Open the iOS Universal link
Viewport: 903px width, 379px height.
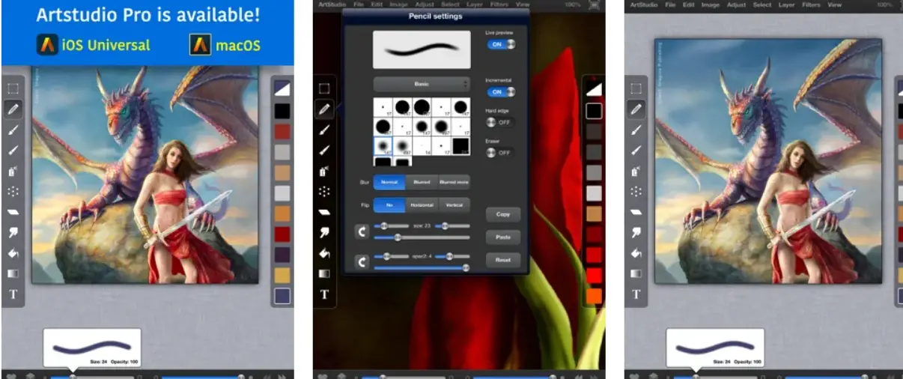(x=94, y=45)
